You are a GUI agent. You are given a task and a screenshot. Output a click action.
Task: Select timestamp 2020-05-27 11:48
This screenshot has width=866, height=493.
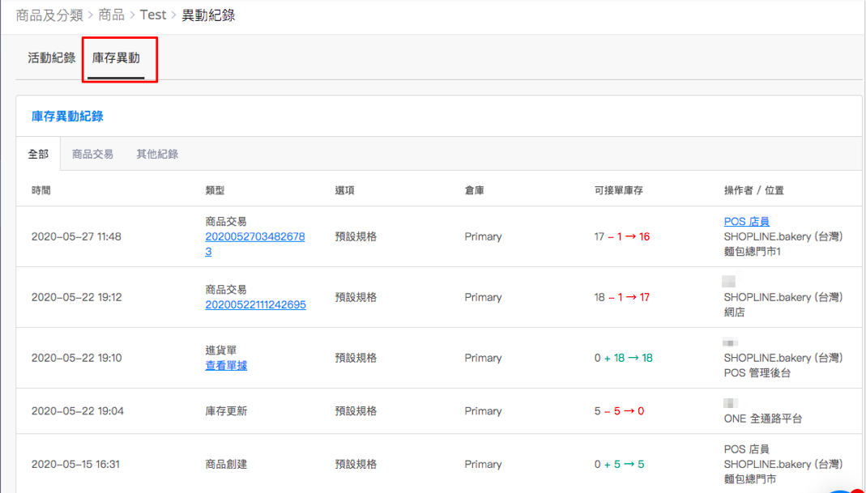pyautogui.click(x=76, y=236)
